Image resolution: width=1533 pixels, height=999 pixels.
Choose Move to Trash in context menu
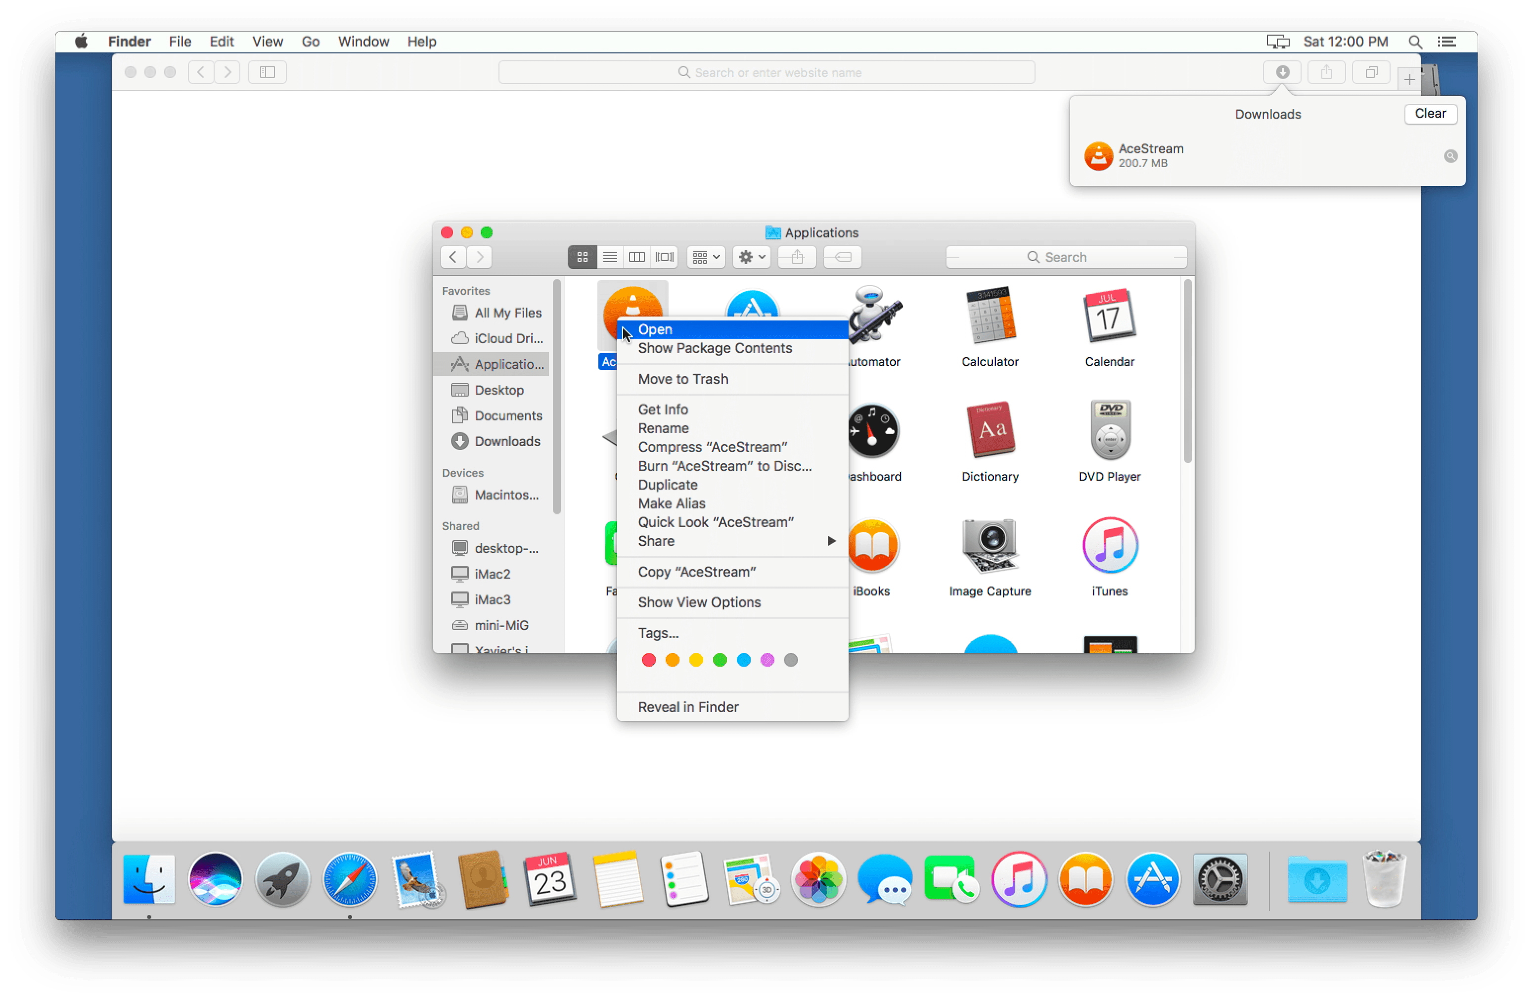pos(683,379)
